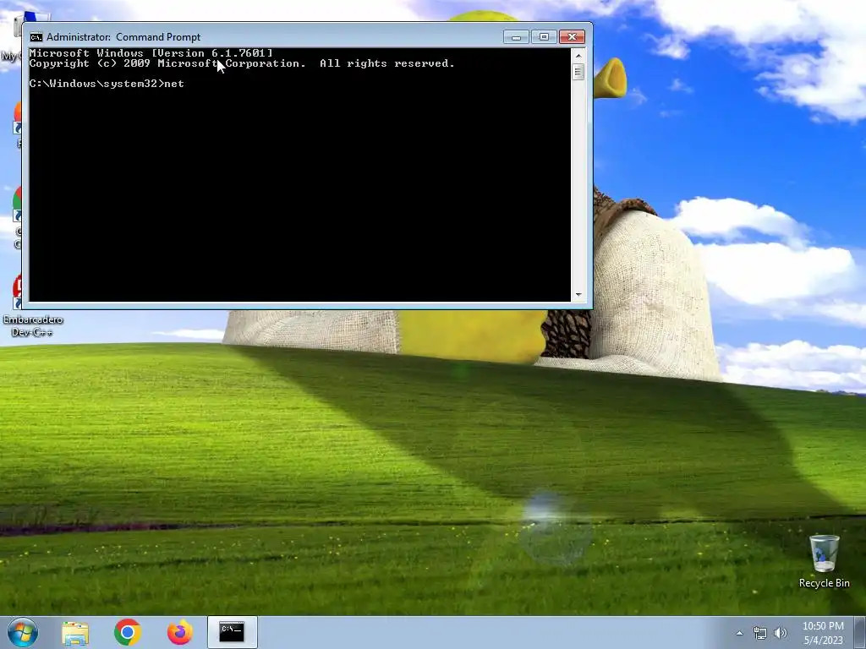Click the Show desktop strip in the taskbar corner
Image resolution: width=866 pixels, height=649 pixels.
860,632
